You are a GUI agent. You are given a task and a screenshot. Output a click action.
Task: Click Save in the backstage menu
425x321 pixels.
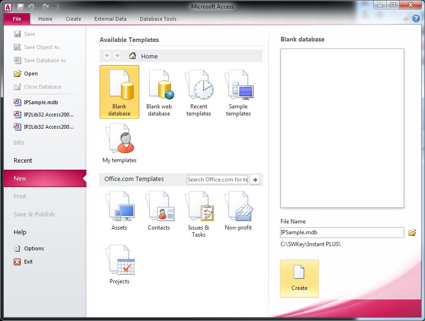point(25,34)
